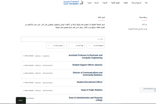This screenshot has width=156, height=104.
Task: Open Dean of Administrative and Financial college job
Action: pos(86,99)
